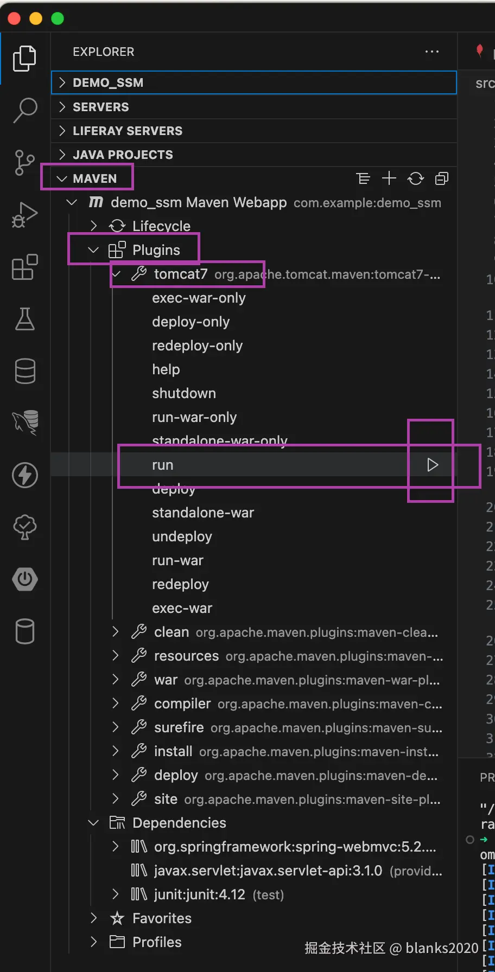Screen dimensions: 495x972
Task: Open the Extensions view
Action: pos(24,266)
